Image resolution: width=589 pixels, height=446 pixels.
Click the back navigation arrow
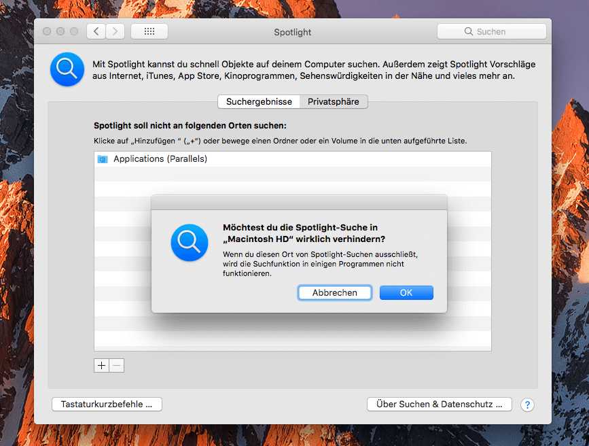96,31
